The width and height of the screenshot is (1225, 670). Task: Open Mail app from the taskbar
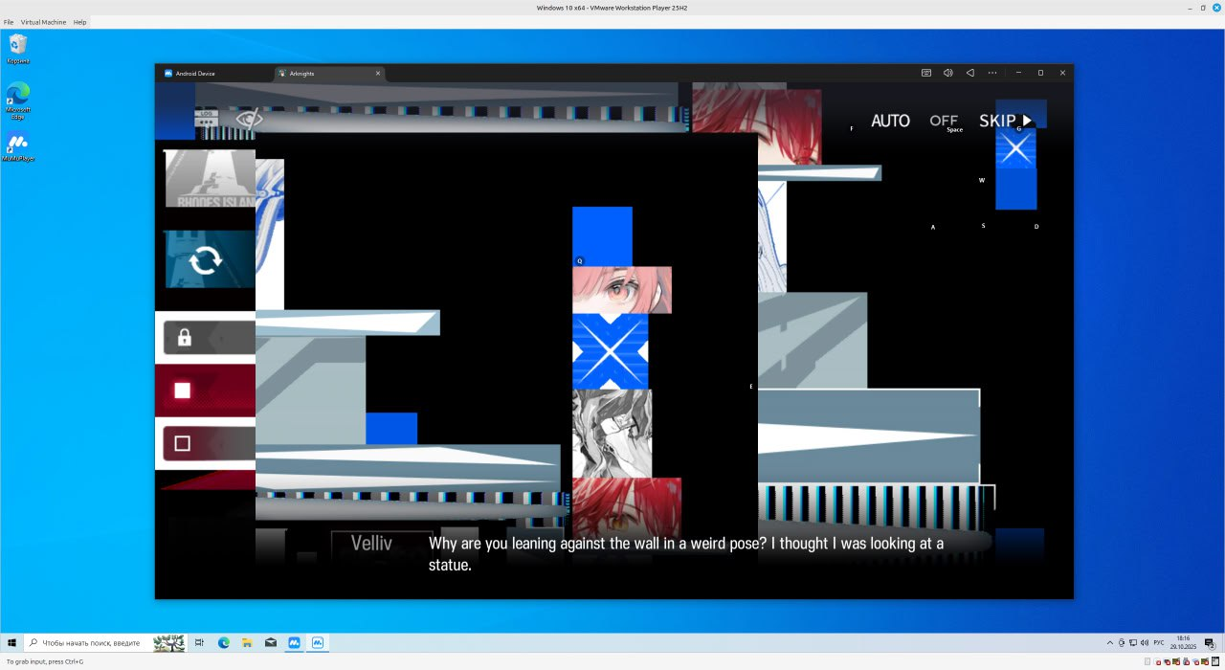(x=271, y=642)
